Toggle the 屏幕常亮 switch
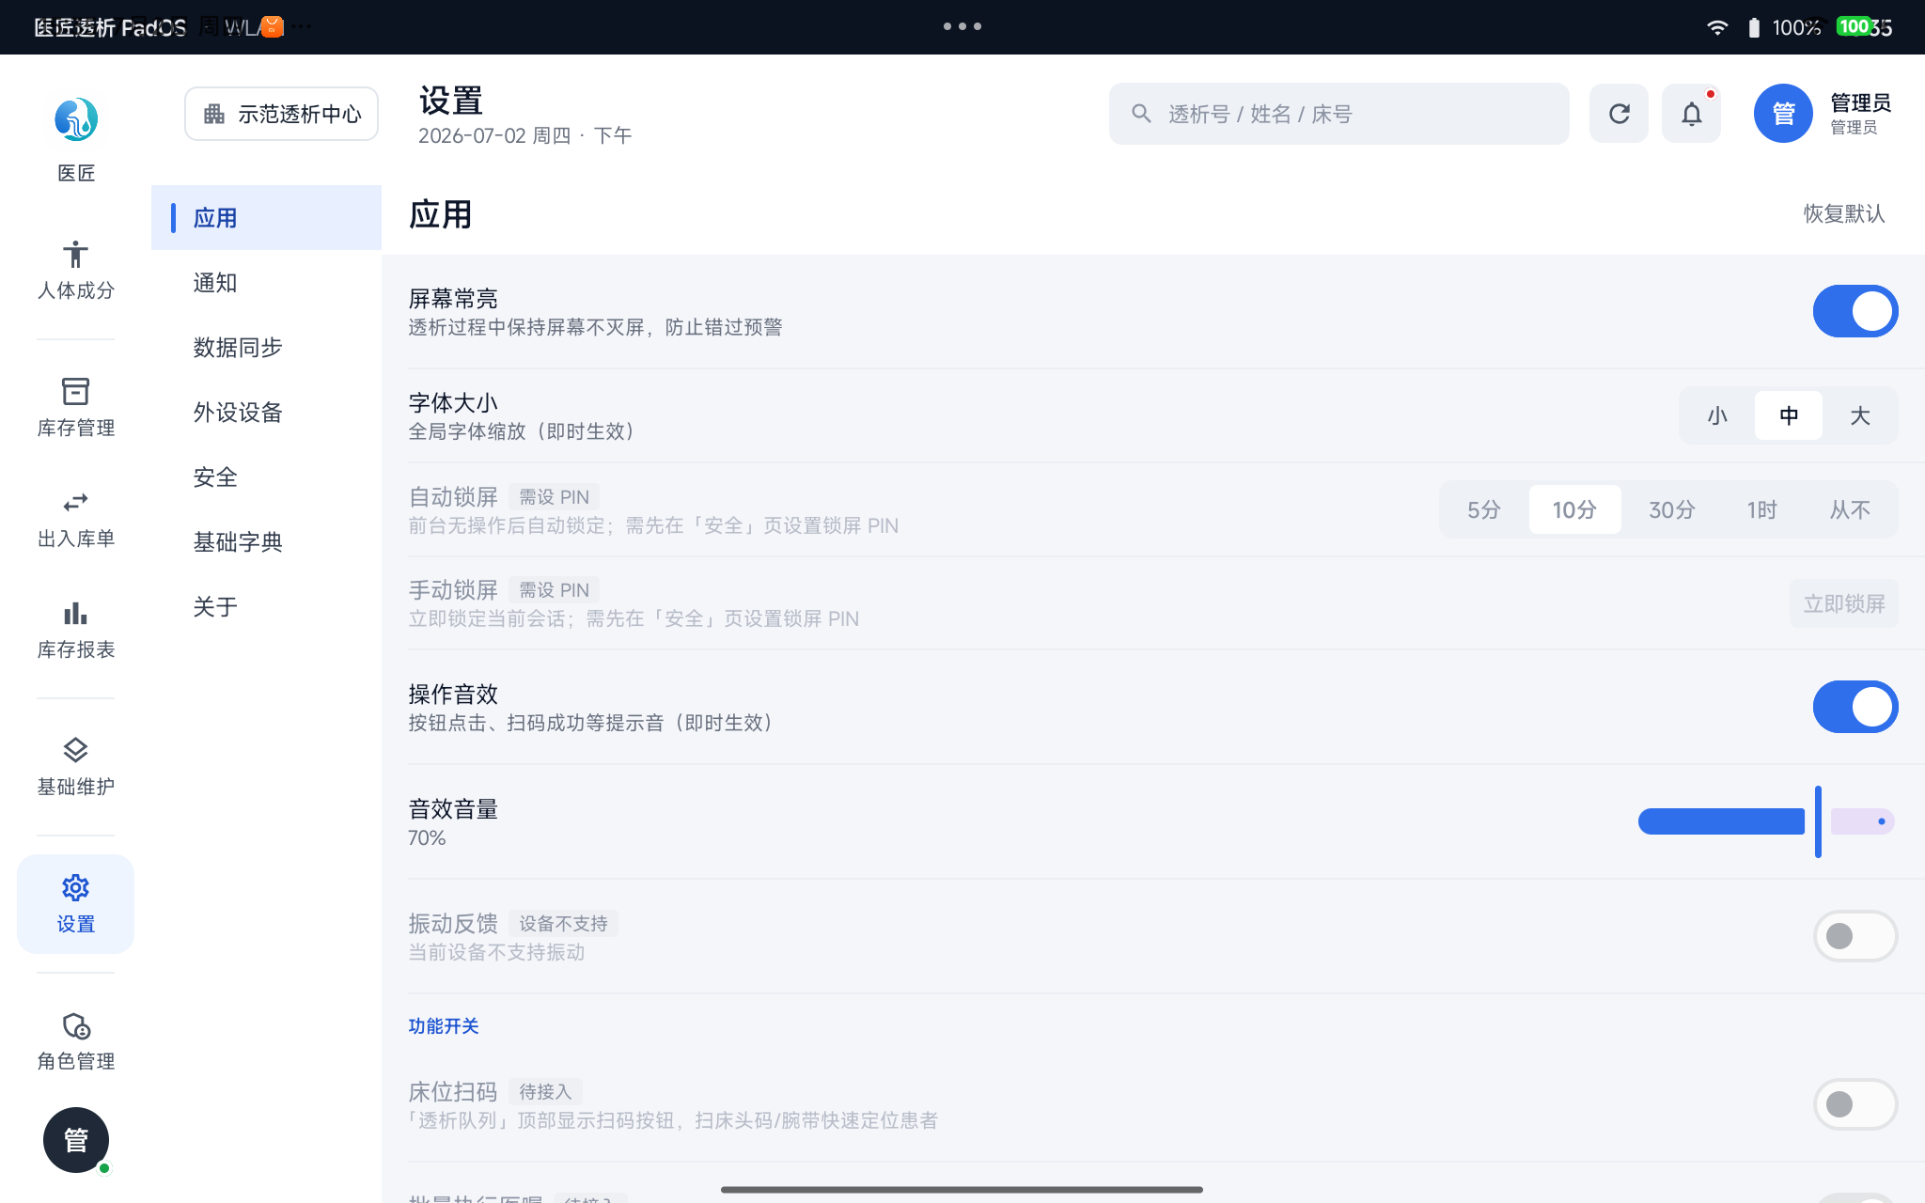The width and height of the screenshot is (1925, 1203). point(1855,311)
